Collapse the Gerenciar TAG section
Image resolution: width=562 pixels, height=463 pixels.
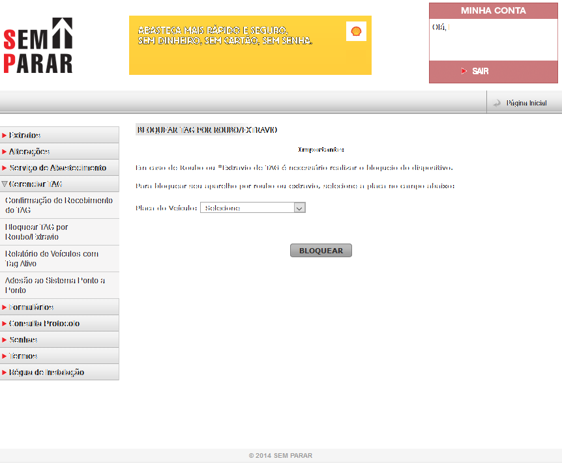click(x=59, y=184)
